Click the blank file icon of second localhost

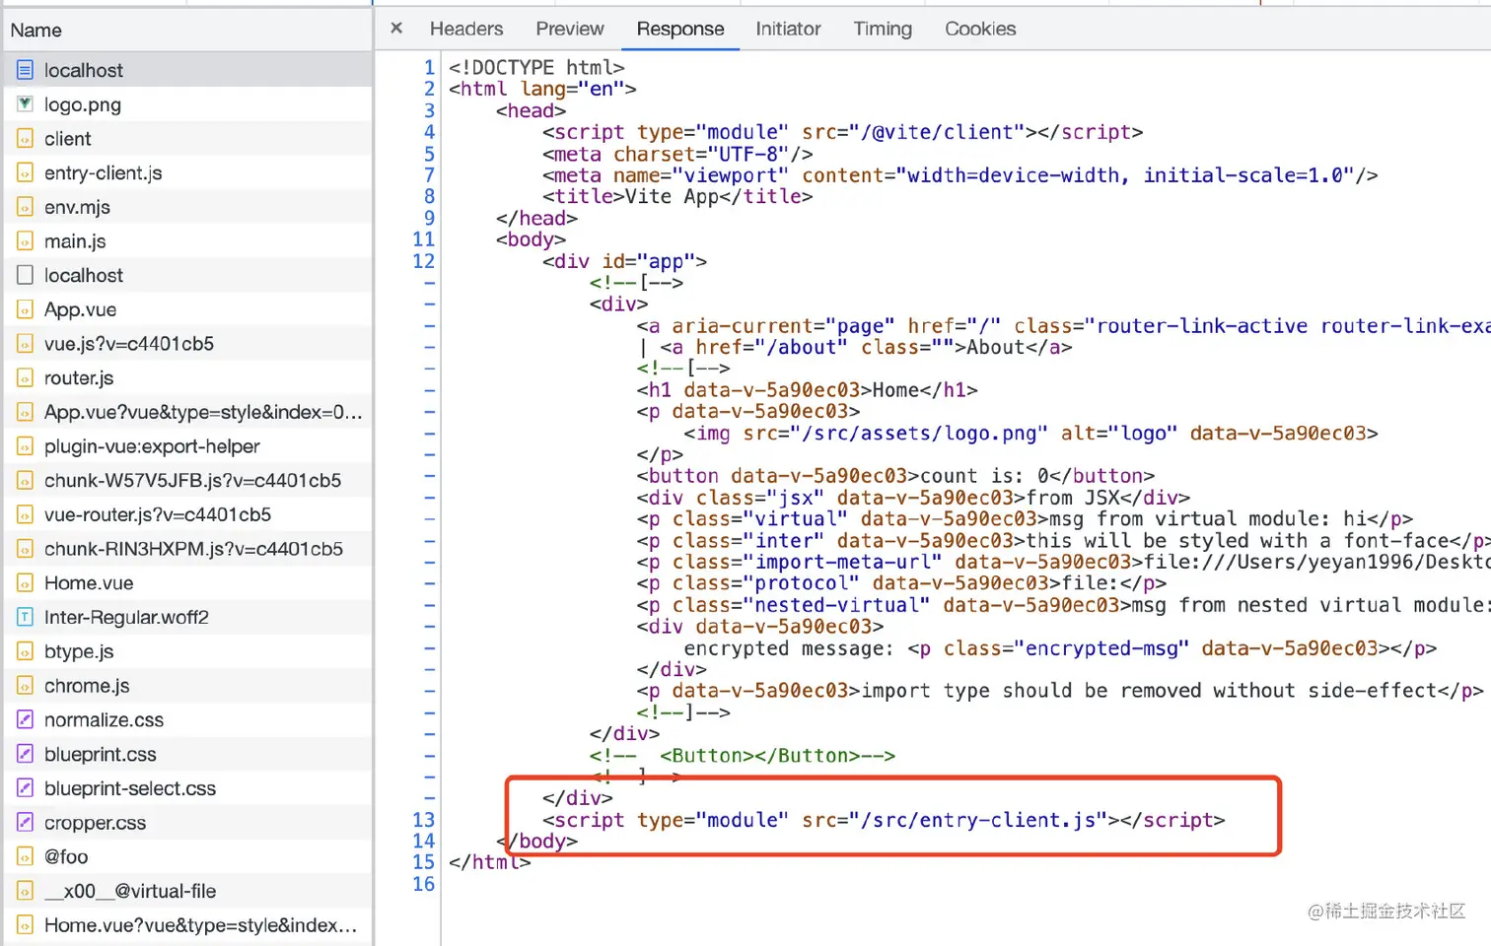[26, 275]
